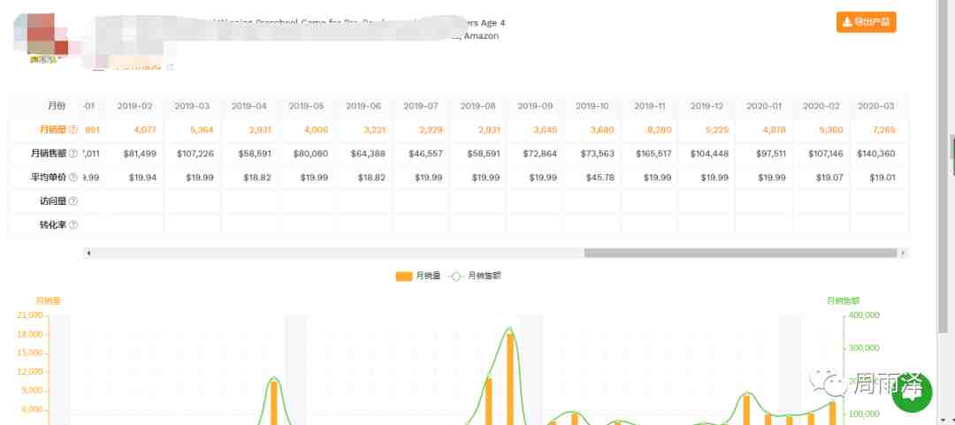
Task: Open the external link icon next to ASIN
Action: pos(170,66)
